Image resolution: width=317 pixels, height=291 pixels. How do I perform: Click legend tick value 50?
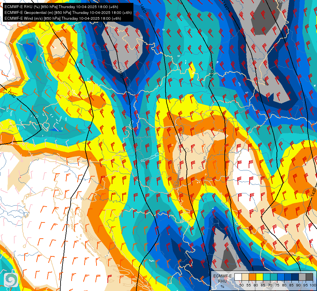(241, 285)
